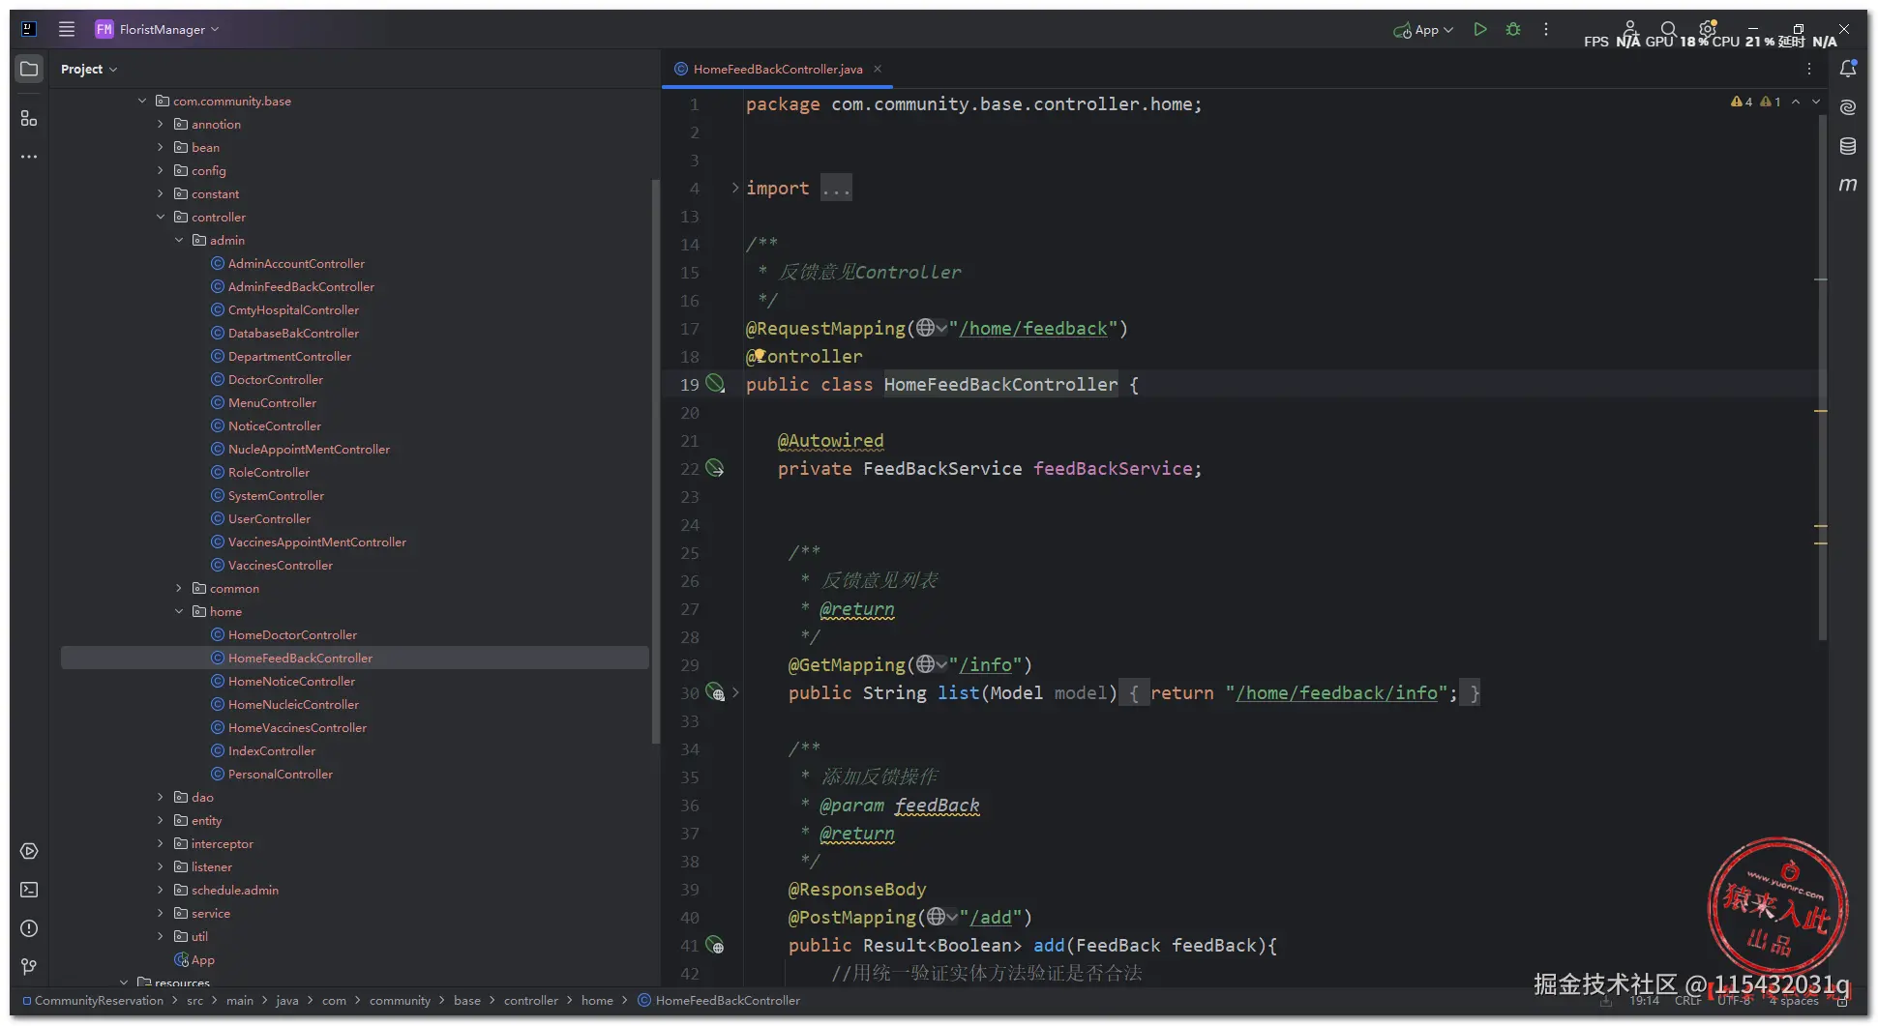The height and width of the screenshot is (1026, 1878).
Task: Click the HomeFeedBackController breadcrumb
Action: coord(728,1001)
